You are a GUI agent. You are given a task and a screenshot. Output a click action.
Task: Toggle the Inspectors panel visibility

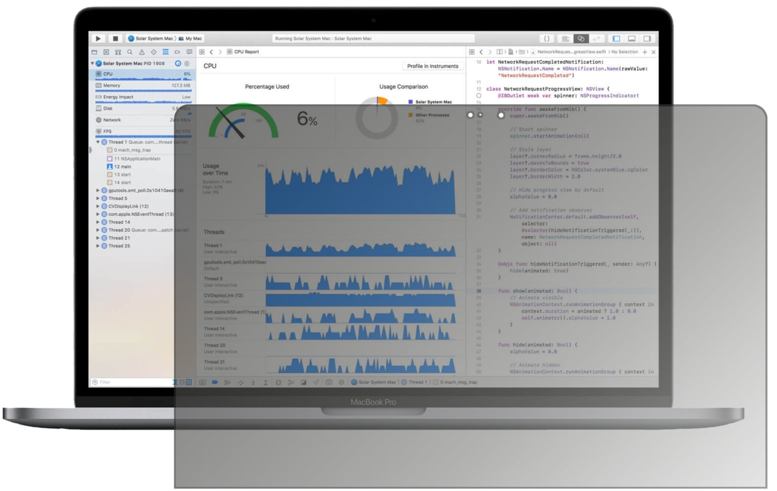(x=647, y=39)
